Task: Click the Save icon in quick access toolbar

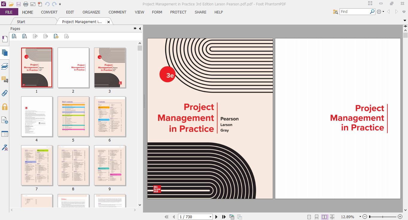Action: click(x=19, y=4)
